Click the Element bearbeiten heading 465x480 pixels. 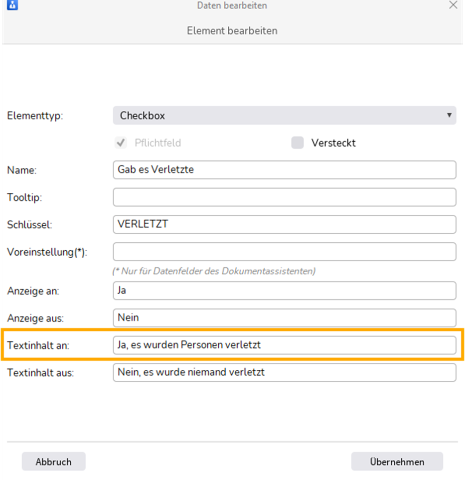232,30
